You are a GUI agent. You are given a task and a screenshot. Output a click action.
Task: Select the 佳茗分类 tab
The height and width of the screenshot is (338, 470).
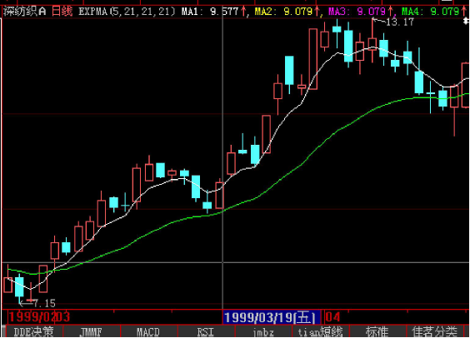coord(435,331)
